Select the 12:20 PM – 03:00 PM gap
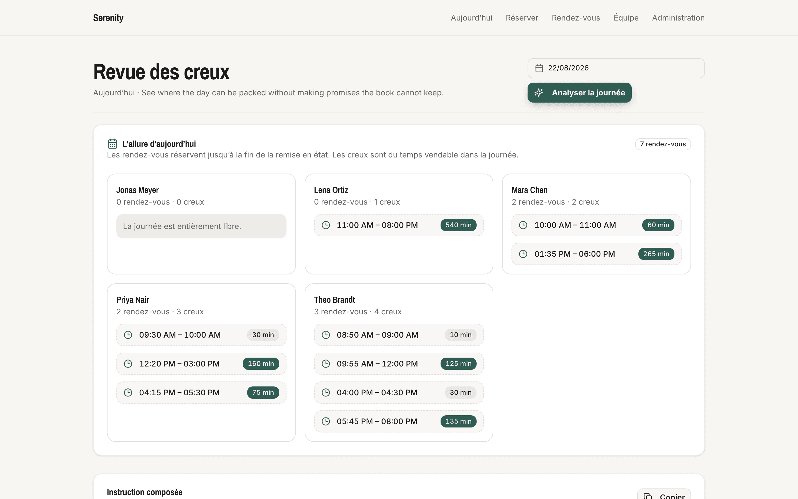Image resolution: width=798 pixels, height=499 pixels. (x=201, y=364)
